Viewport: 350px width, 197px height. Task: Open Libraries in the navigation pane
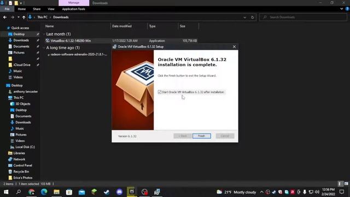19,153
